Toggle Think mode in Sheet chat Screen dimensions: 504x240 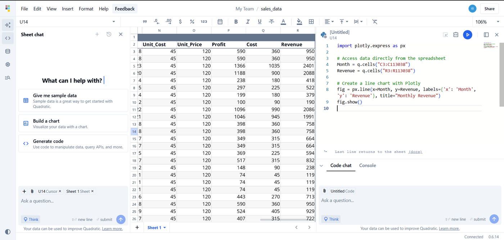coord(31,219)
